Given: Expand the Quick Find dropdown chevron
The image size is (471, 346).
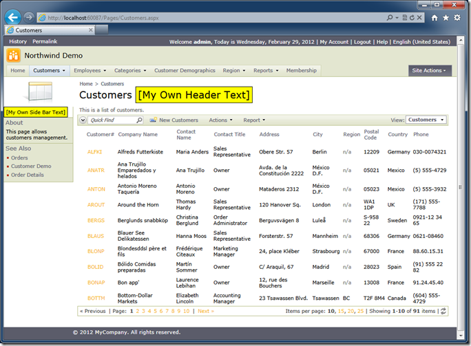Looking at the screenshot, I should coord(83,120).
